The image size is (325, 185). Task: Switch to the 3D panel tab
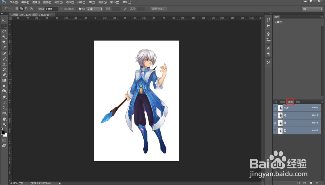click(276, 102)
